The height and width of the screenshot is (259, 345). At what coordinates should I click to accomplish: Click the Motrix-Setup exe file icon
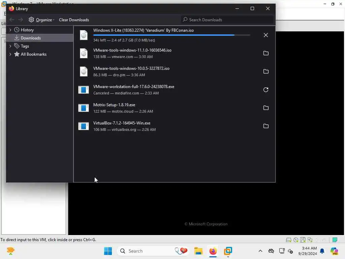84,108
